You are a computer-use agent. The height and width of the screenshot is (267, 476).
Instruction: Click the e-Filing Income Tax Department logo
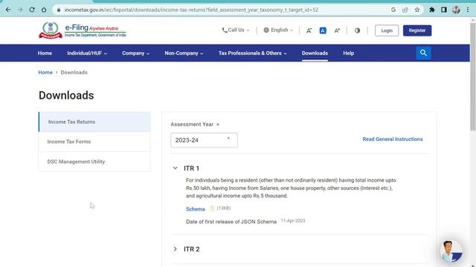click(x=83, y=30)
